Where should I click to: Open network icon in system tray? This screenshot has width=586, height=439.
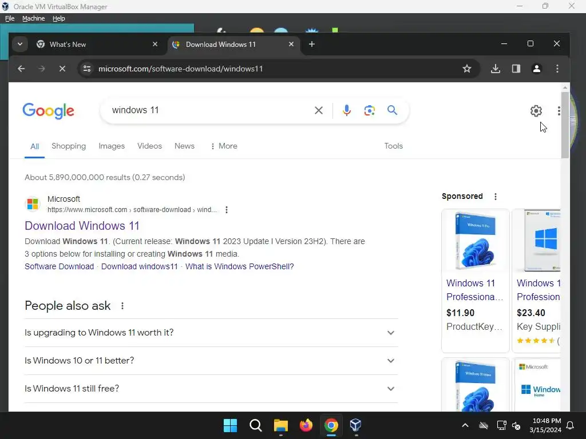[501, 425]
